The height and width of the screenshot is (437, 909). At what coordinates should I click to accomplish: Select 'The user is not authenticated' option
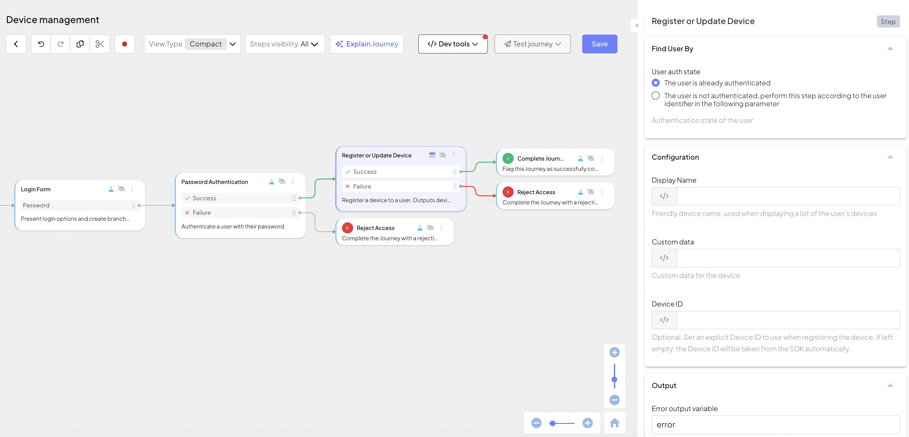tap(656, 96)
